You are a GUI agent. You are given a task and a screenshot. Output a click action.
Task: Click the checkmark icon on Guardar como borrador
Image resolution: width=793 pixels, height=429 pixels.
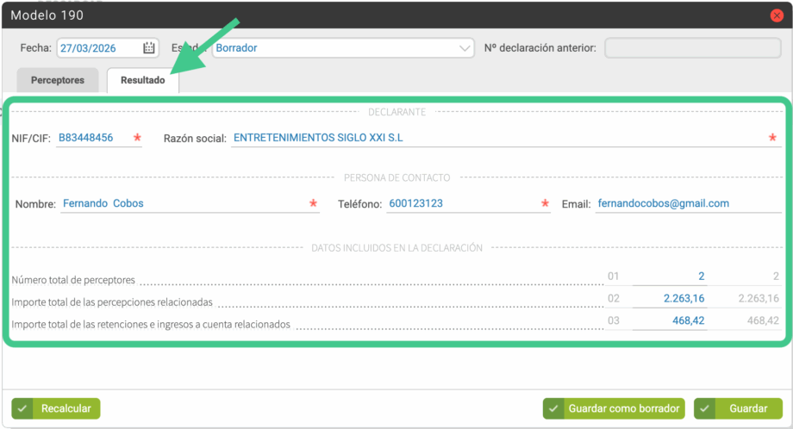(x=553, y=408)
